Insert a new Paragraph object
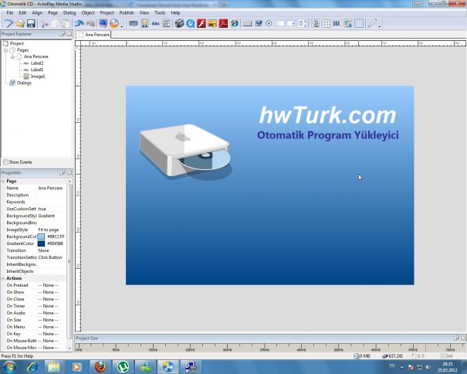The height and width of the screenshot is (374, 467). click(167, 23)
